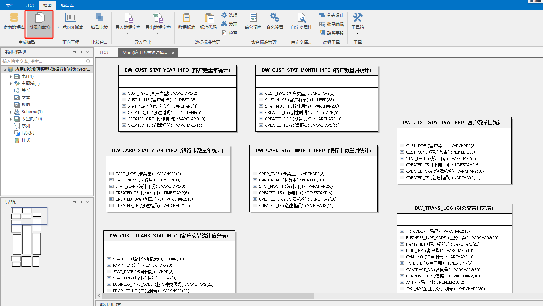Open dropdown arrow under 工具箱

(358, 34)
